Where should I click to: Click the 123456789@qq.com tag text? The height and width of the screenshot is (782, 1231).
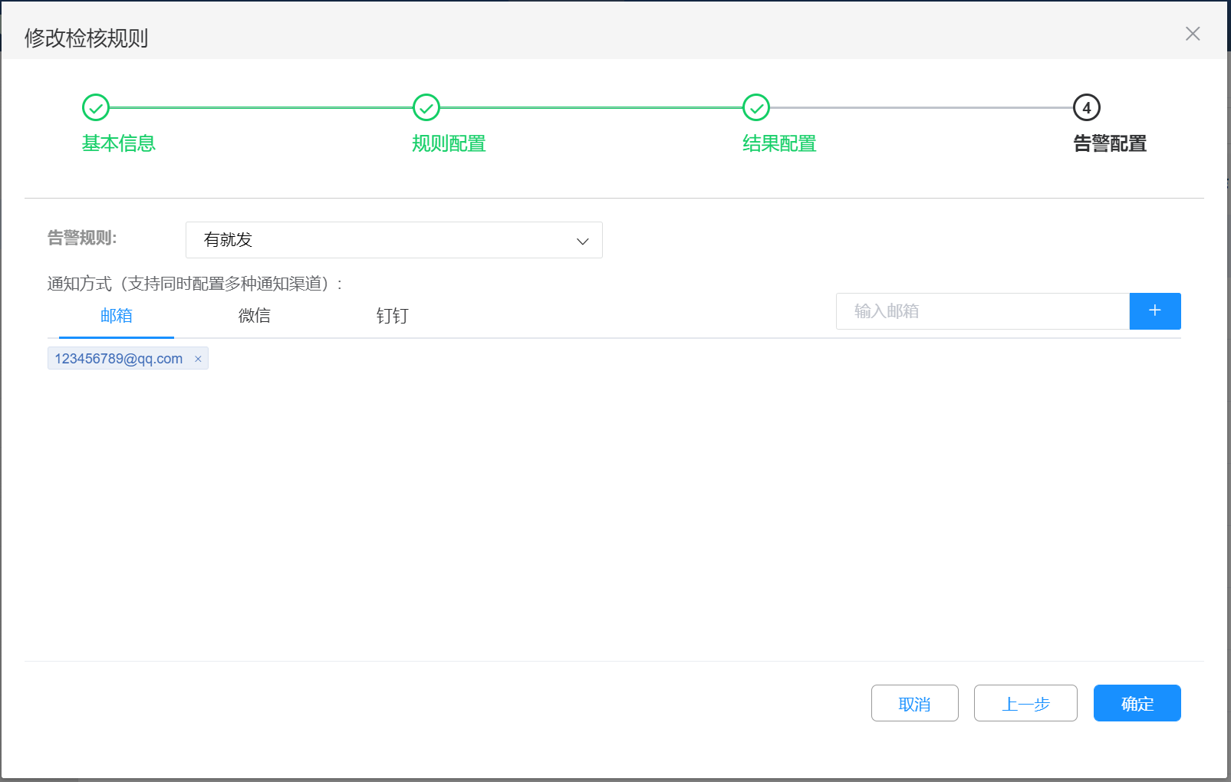(x=119, y=359)
